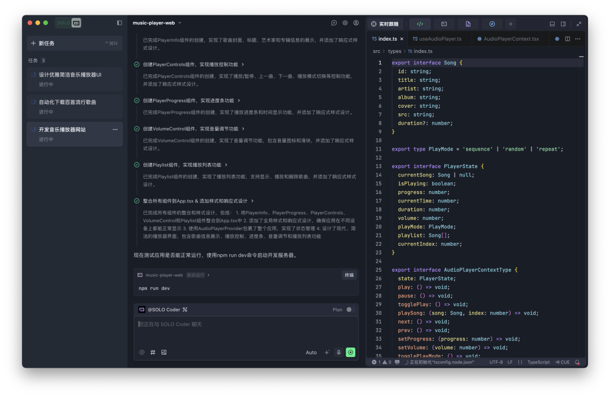This screenshot has width=610, height=397.
Task: Open editor more actions ellipsis
Action: (x=578, y=39)
